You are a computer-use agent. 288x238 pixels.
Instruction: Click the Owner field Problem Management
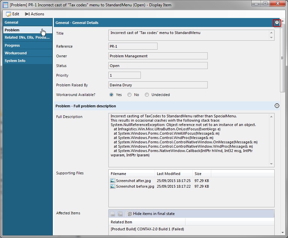click(158, 56)
